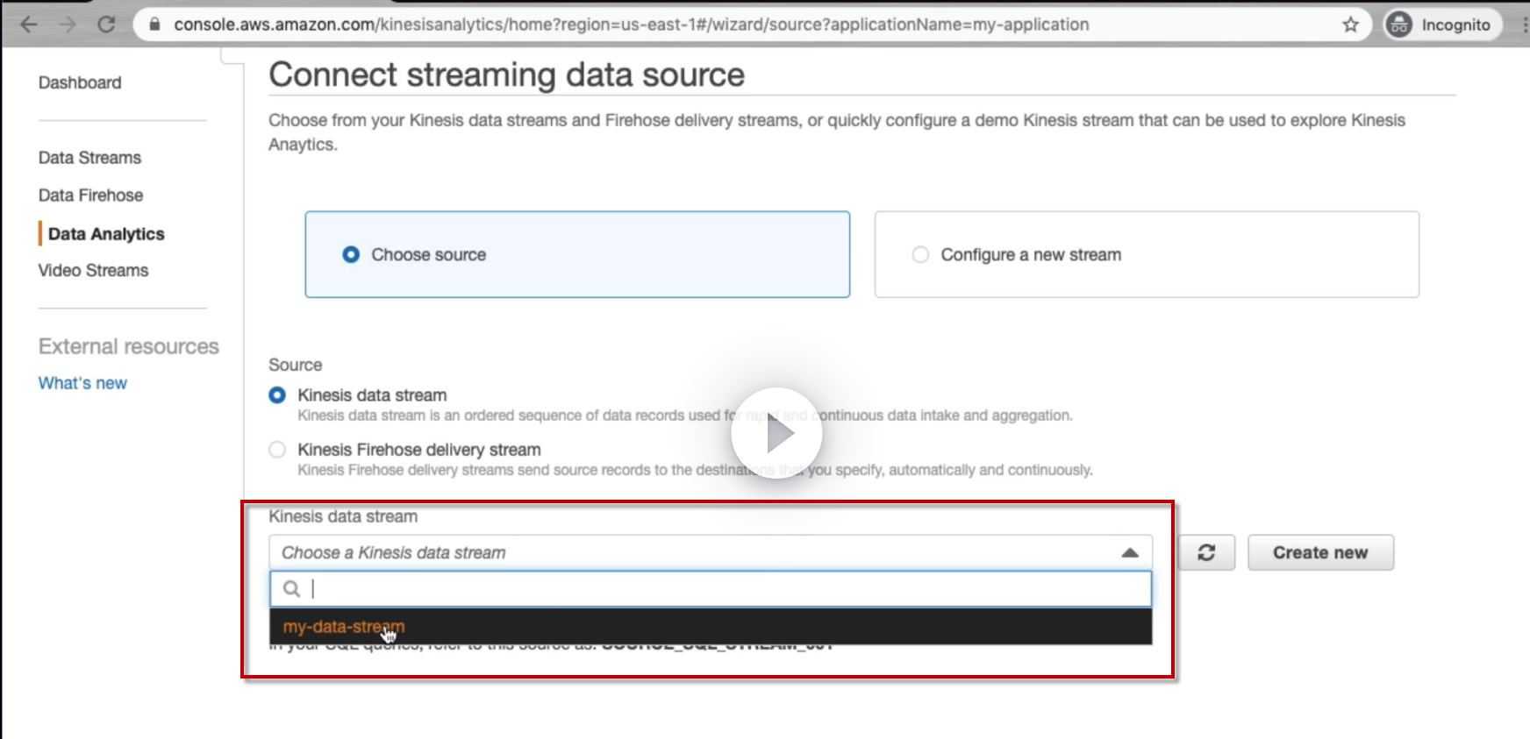Play the video using the center play button
The image size is (1530, 739).
(776, 433)
